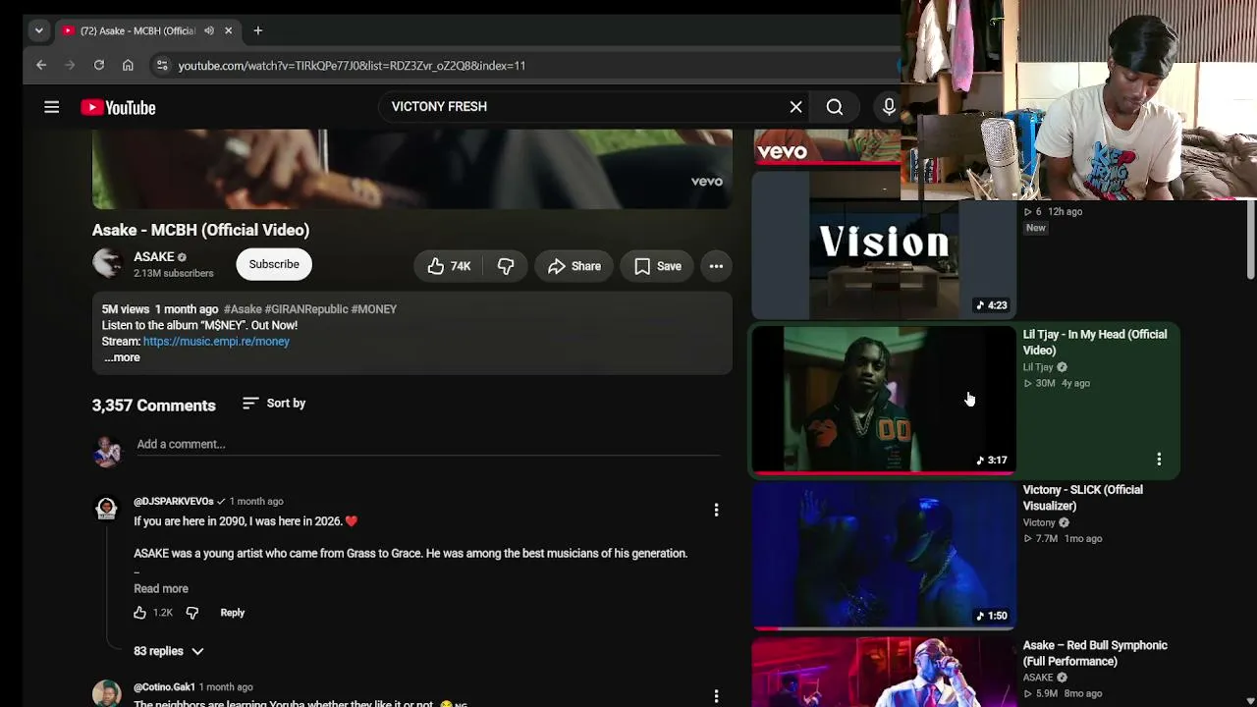Screen dimensions: 1257x707
Task: Go back in browser history
Action: tap(41, 65)
